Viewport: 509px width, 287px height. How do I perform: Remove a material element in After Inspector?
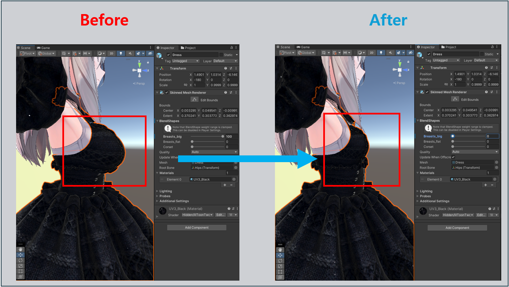(492, 185)
